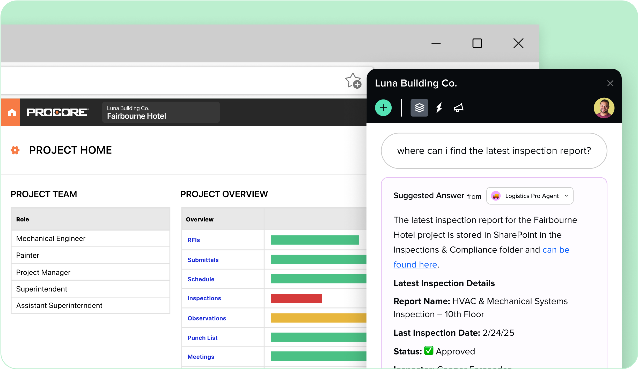Click the lightning bolt icon
638x369 pixels.
click(439, 108)
